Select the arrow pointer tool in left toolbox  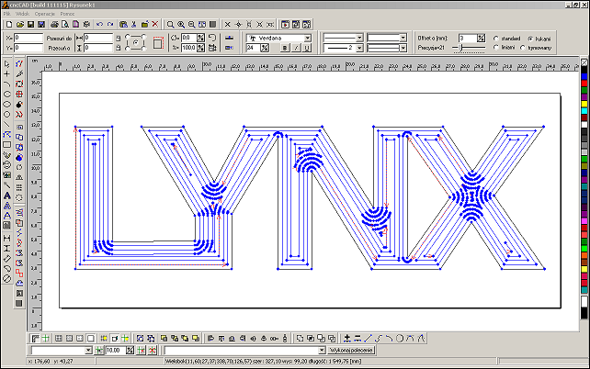click(6, 63)
